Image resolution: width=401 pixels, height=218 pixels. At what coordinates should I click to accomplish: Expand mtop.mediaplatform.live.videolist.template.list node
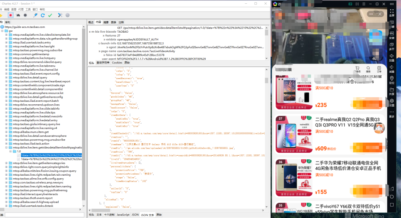pyautogui.click(x=6, y=35)
